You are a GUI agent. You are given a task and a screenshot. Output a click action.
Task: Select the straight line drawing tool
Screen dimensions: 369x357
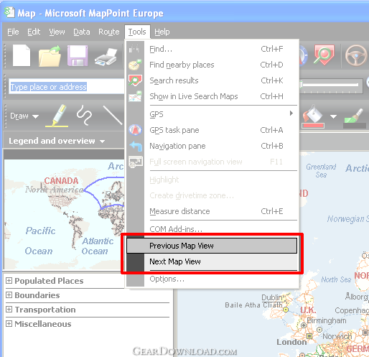point(113,115)
